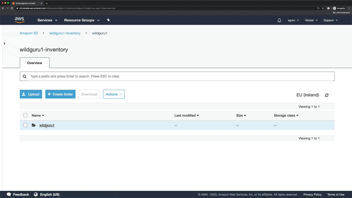Open the Resource Groups dropdown
The width and height of the screenshot is (352, 198).
point(82,20)
